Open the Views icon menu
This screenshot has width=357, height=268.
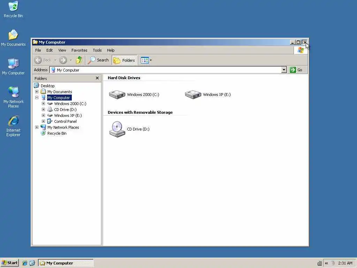click(145, 60)
